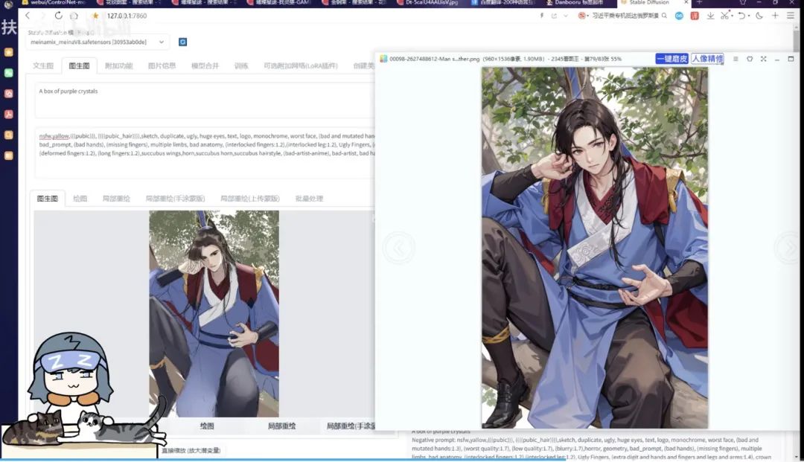
Task: Open the 附加功能 tab
Action: click(x=118, y=65)
